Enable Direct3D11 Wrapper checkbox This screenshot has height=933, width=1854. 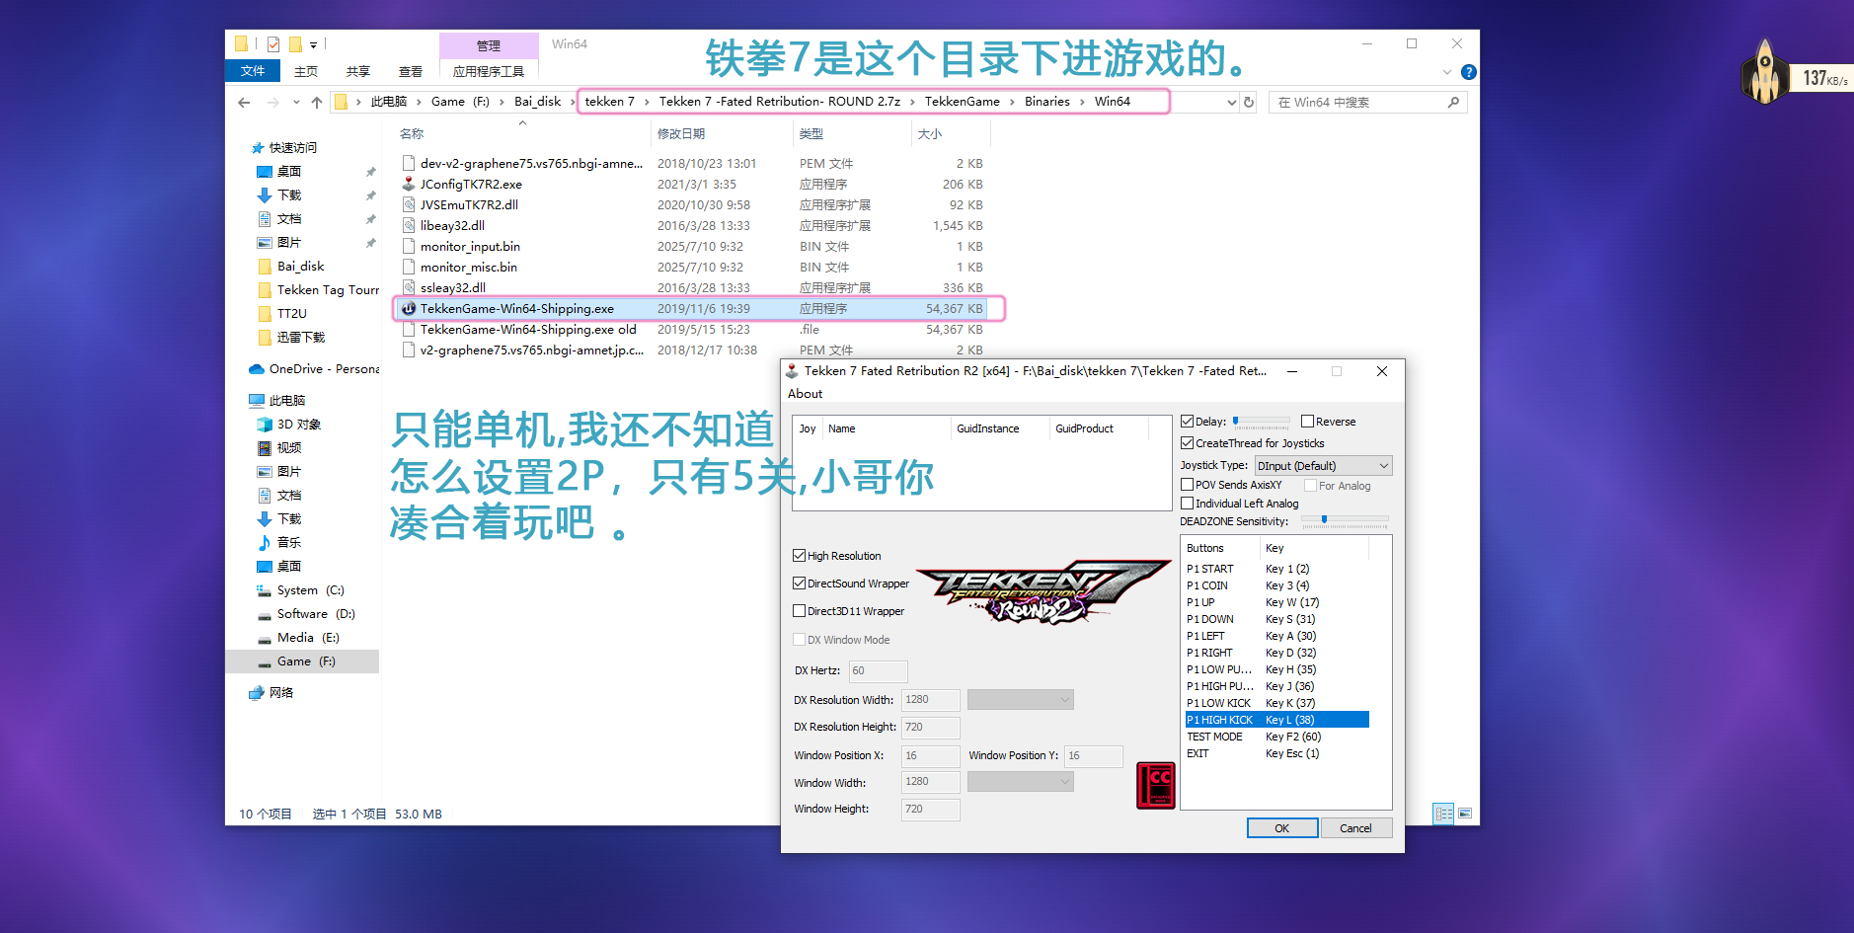pos(800,611)
